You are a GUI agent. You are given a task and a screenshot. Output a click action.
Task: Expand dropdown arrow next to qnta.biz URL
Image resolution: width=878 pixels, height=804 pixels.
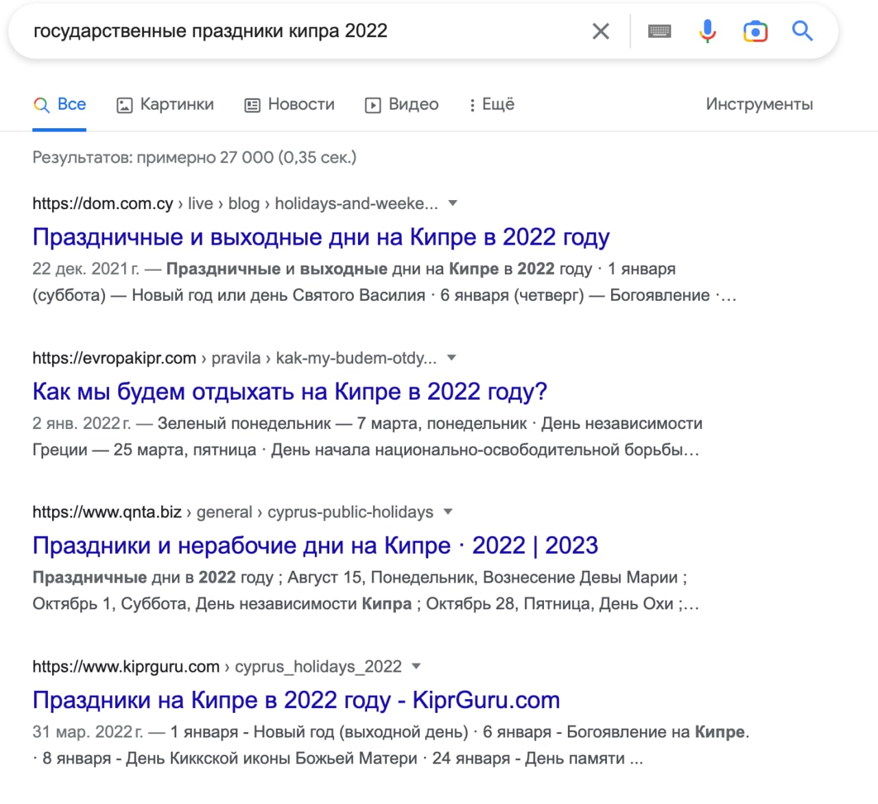448,512
